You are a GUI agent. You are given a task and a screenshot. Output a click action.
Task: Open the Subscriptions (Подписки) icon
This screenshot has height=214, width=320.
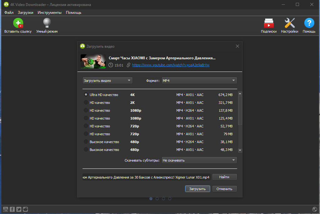pyautogui.click(x=269, y=24)
